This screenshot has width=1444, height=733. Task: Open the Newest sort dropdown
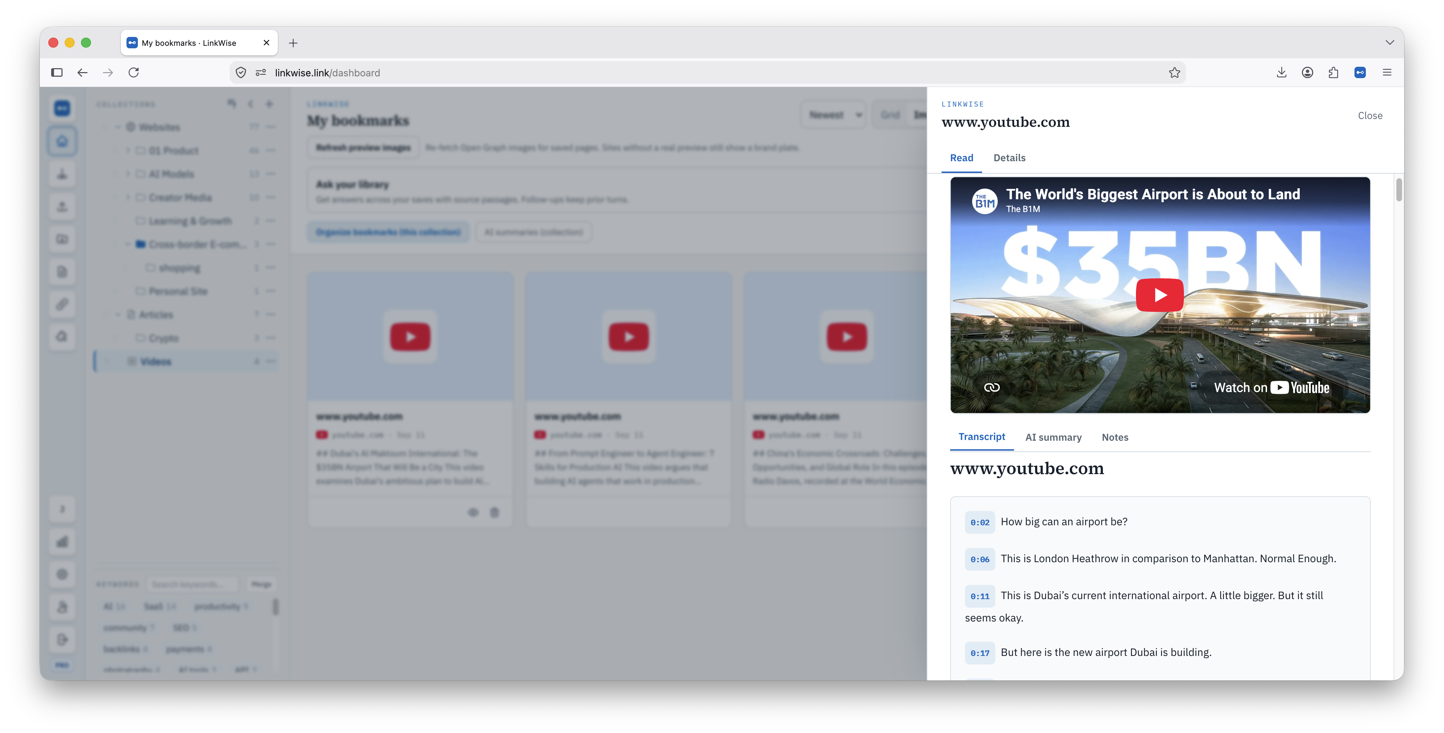pyautogui.click(x=834, y=115)
